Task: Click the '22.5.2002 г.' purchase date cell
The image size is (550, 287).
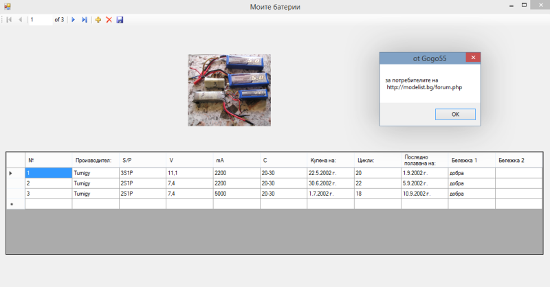Action: coord(330,173)
